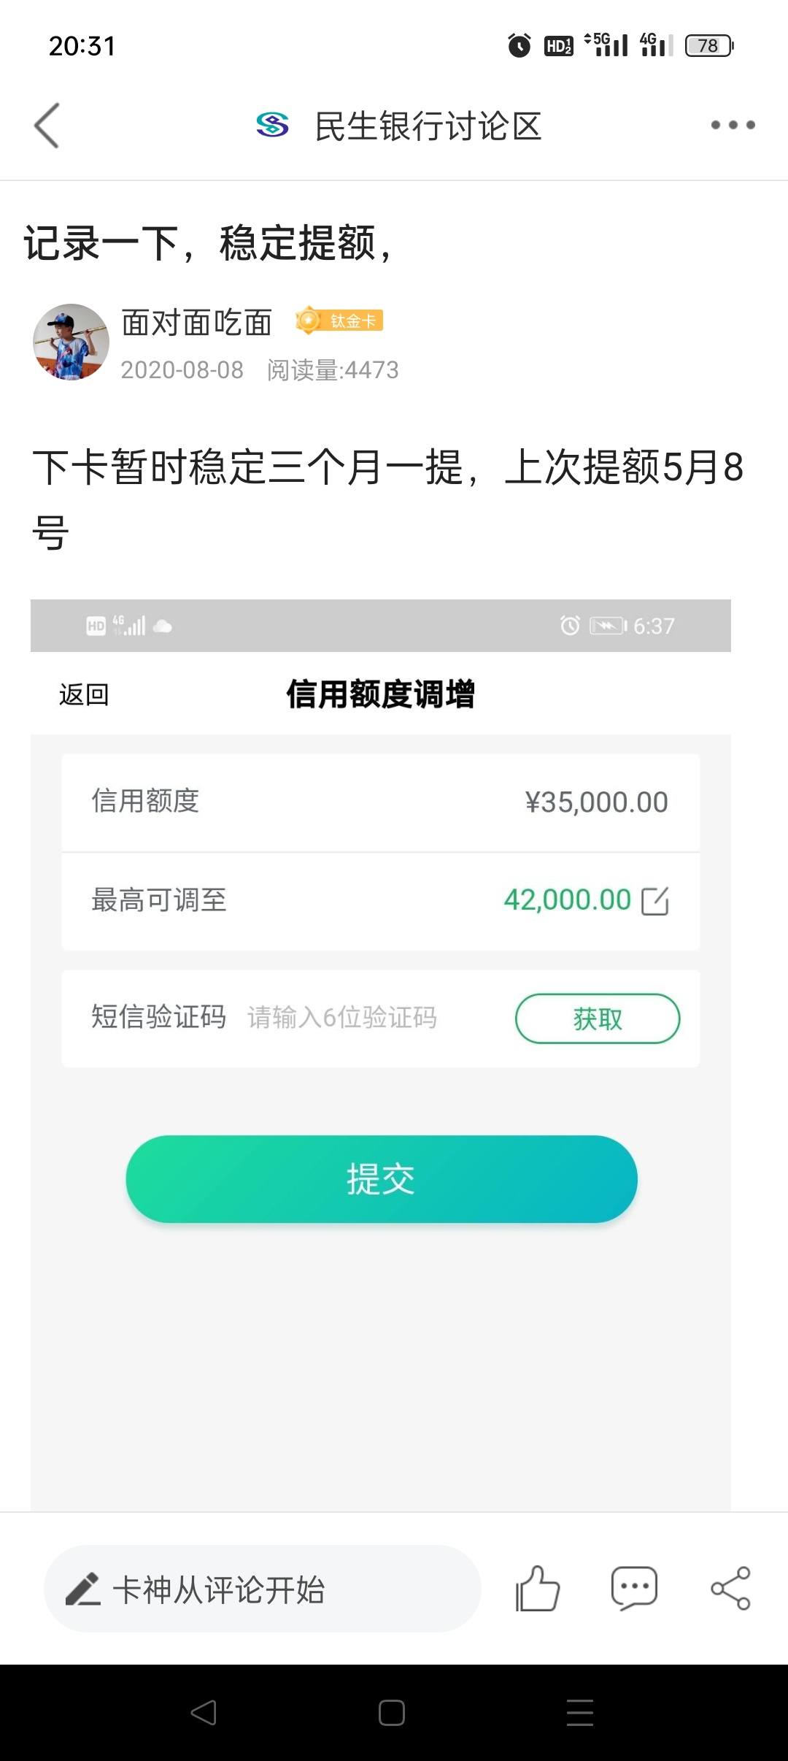Tap the green 提交 submit button
Screen dimensions: 788x1761
381,1178
